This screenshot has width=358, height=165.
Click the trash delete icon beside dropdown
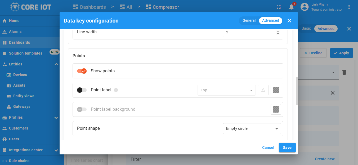[344, 72]
